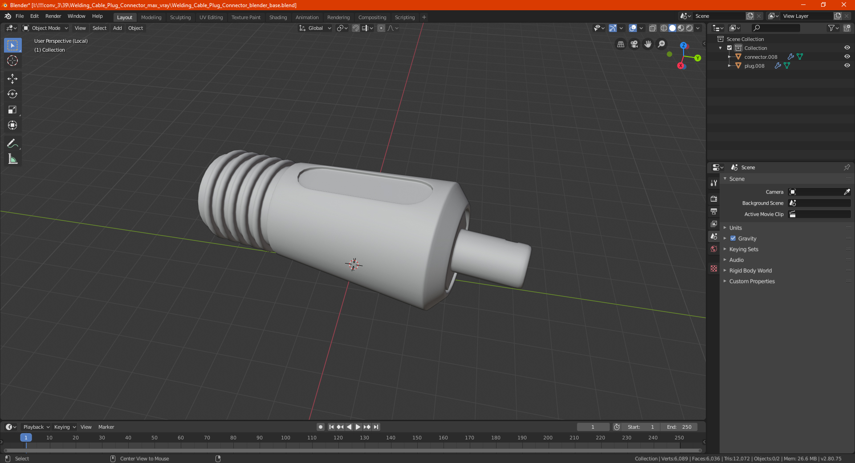Switch to the Modeling workspace tab
The image size is (855, 463).
tap(151, 17)
